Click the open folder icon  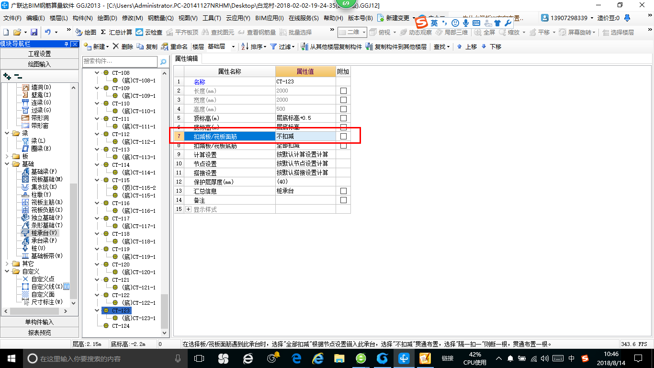pyautogui.click(x=17, y=32)
